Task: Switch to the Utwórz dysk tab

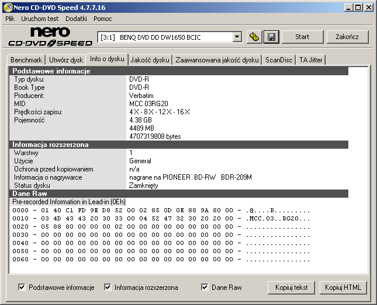Action: [66, 59]
